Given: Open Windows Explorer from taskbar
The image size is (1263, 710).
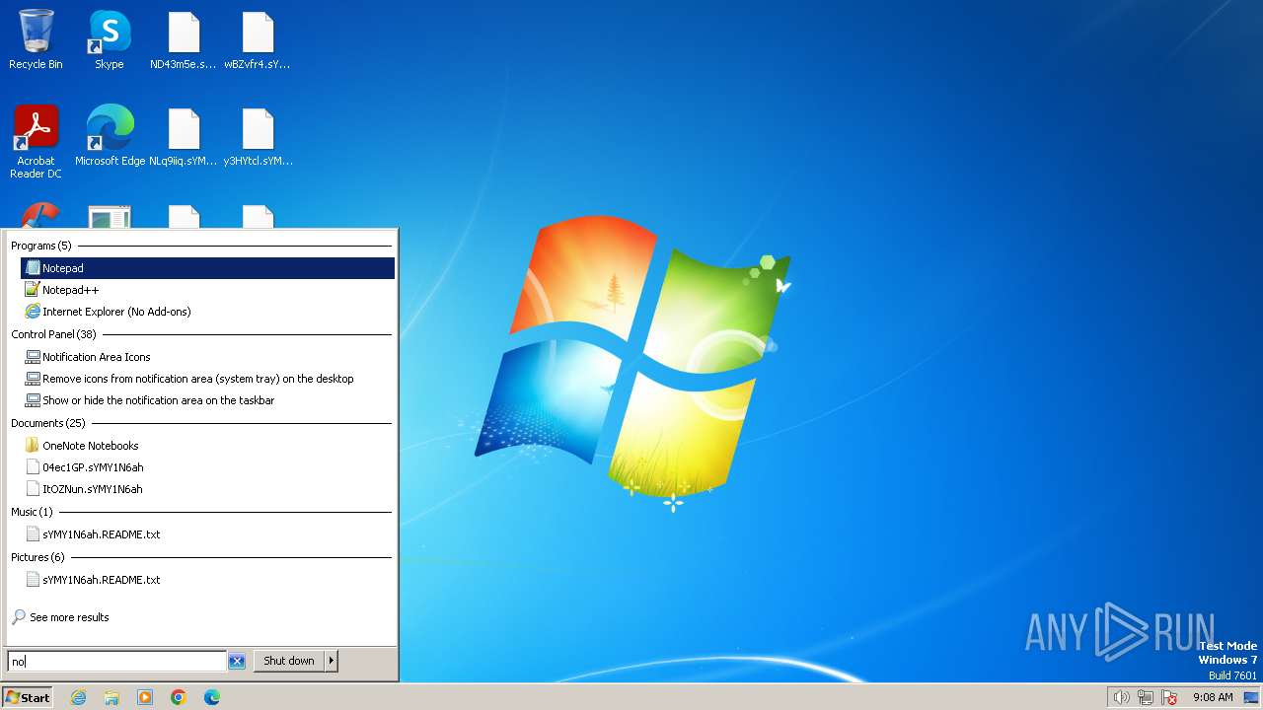Looking at the screenshot, I should [x=111, y=697].
